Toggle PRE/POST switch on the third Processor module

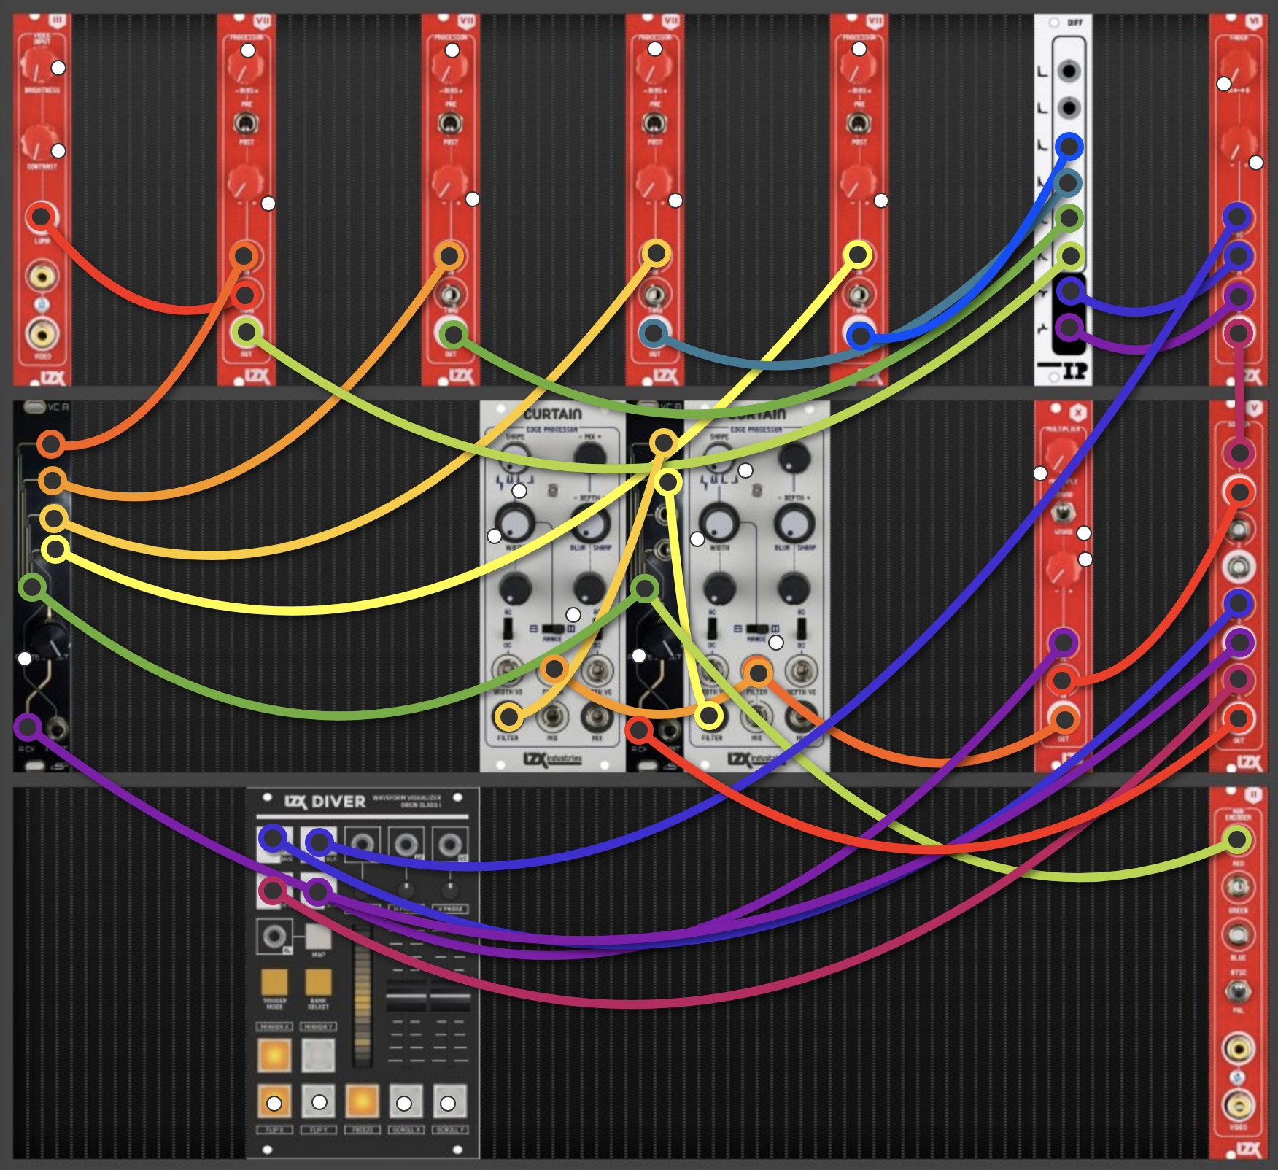[654, 123]
